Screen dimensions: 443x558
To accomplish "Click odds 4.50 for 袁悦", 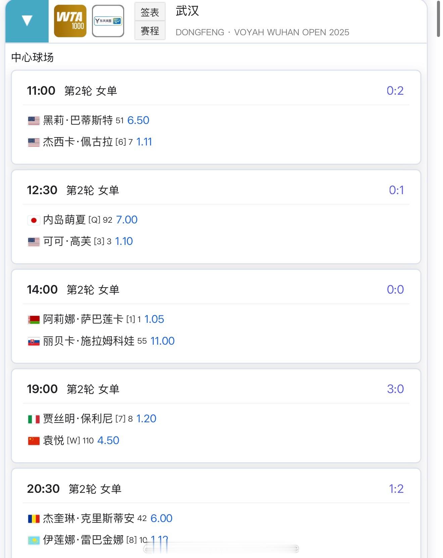I will pyautogui.click(x=108, y=440).
